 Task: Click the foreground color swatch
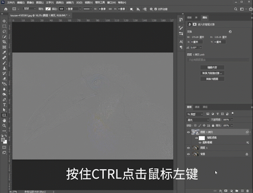pyautogui.click(x=3, y=140)
